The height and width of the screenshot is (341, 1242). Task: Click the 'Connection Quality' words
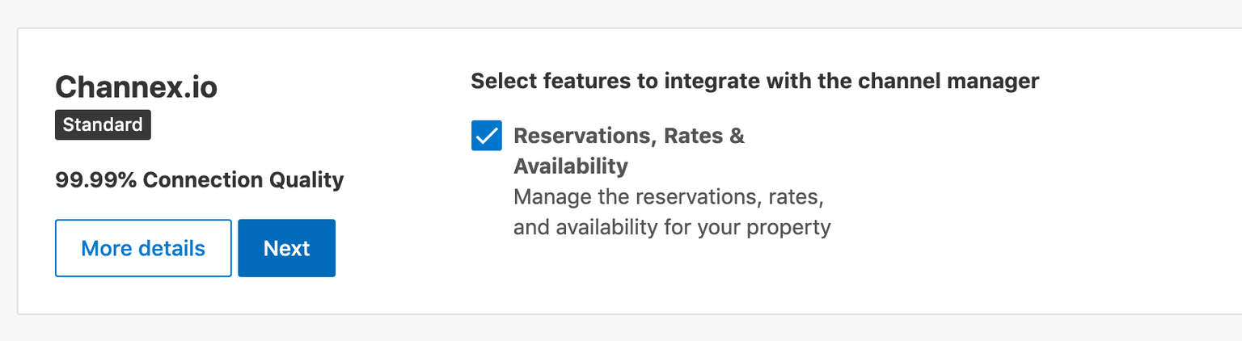pos(243,179)
